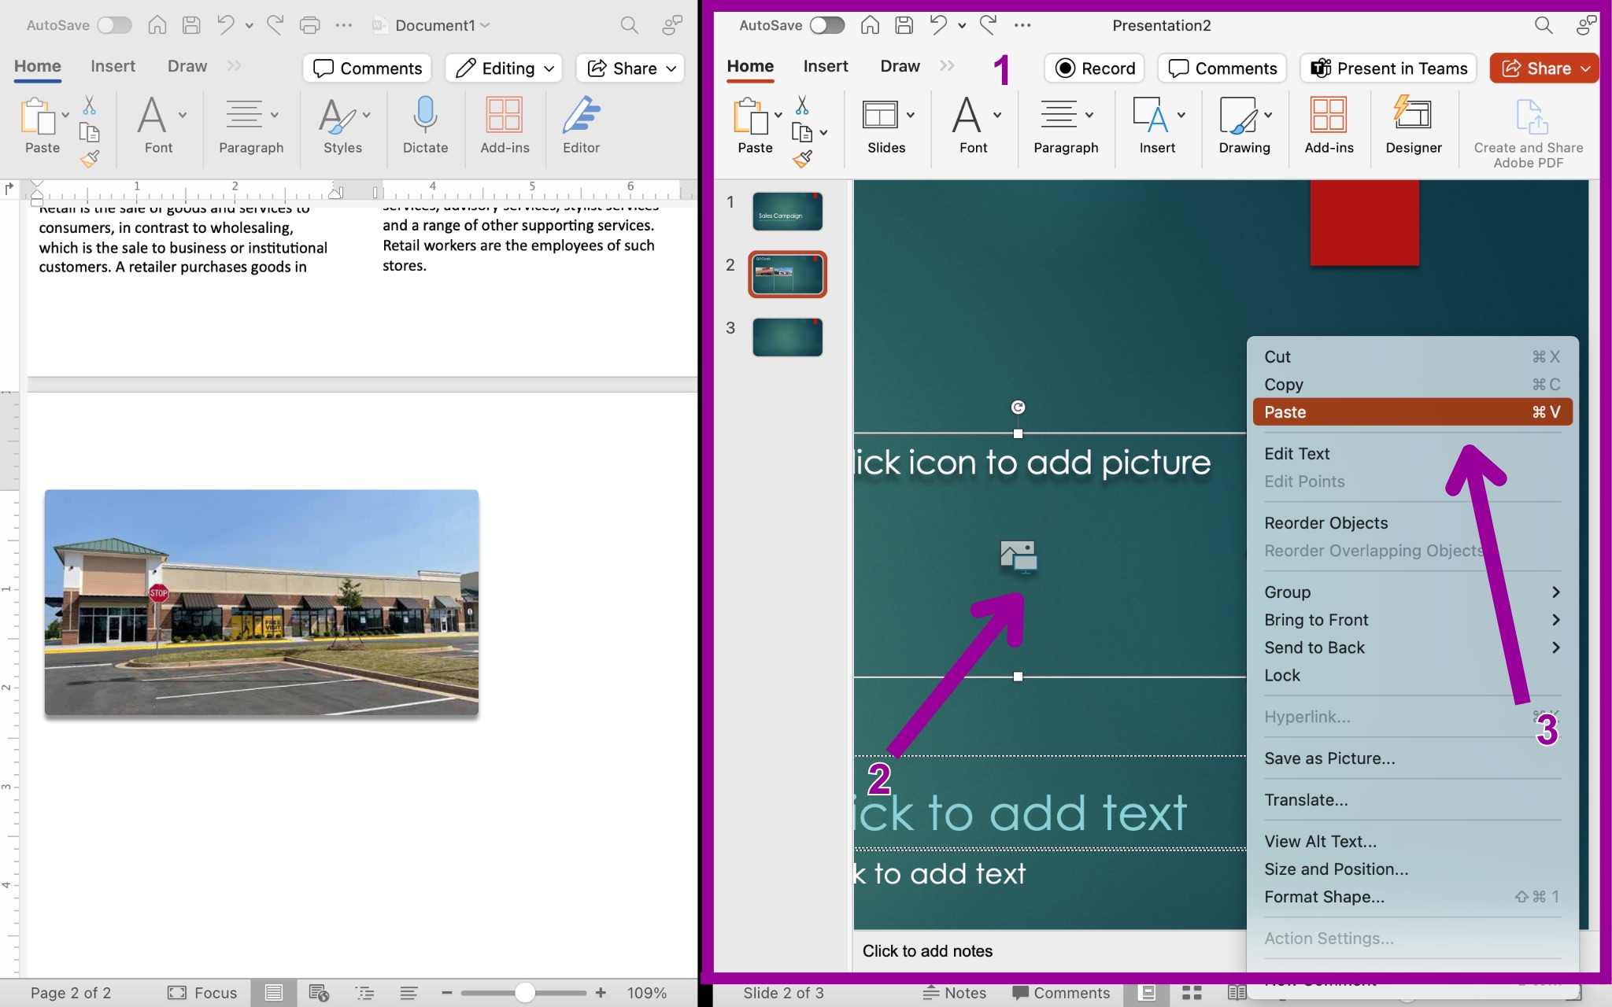
Task: Click Add-ins icon in Word ribbon
Action: click(504, 115)
